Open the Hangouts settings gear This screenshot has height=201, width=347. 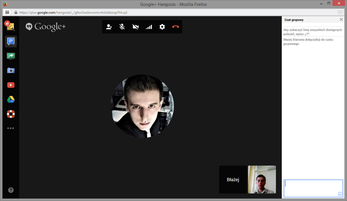tap(162, 27)
